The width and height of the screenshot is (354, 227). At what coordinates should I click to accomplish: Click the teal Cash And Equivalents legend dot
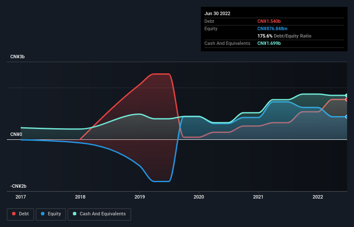point(75,214)
